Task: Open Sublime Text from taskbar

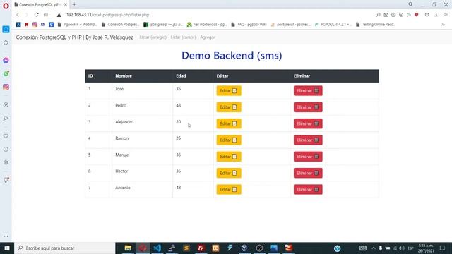Action: pos(186,248)
